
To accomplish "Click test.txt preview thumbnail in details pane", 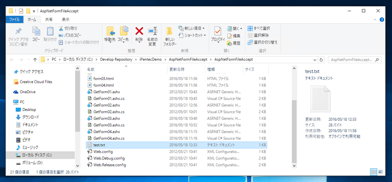I will tap(320, 99).
